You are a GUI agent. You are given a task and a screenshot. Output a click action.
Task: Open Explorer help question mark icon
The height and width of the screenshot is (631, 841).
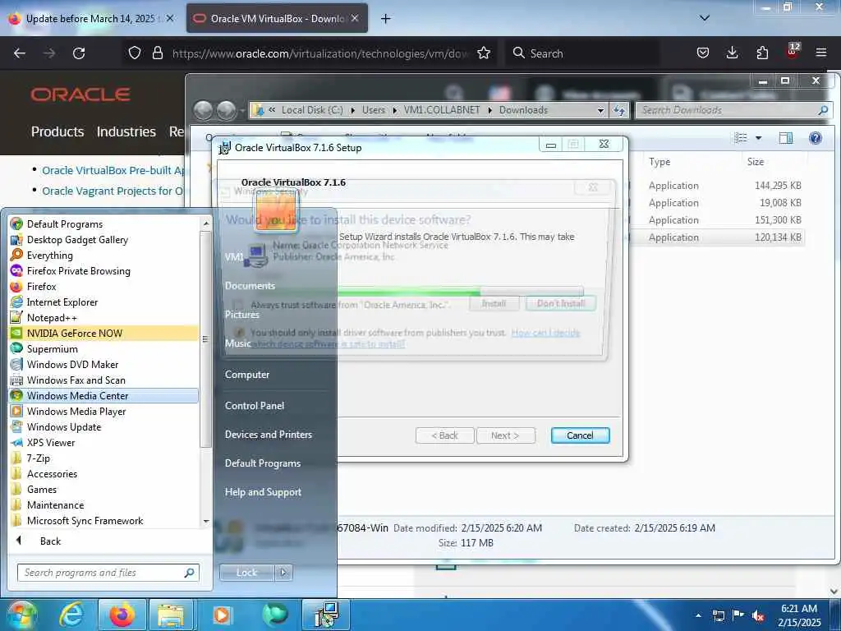click(x=816, y=138)
